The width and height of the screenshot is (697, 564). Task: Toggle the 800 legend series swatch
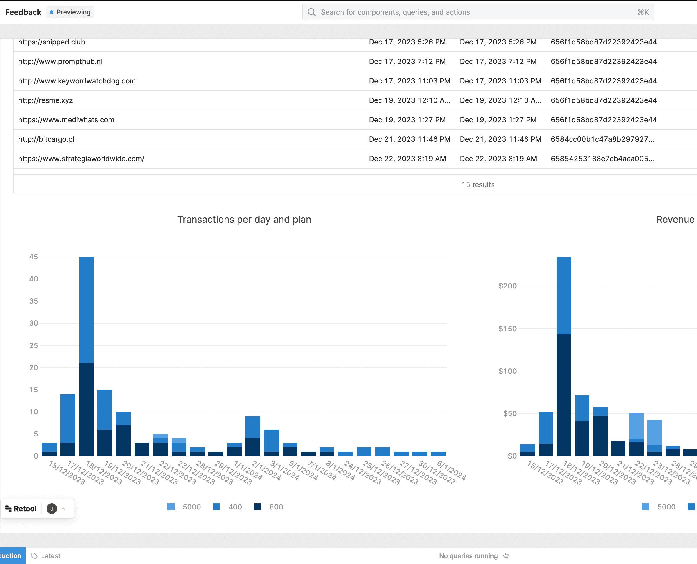[258, 507]
